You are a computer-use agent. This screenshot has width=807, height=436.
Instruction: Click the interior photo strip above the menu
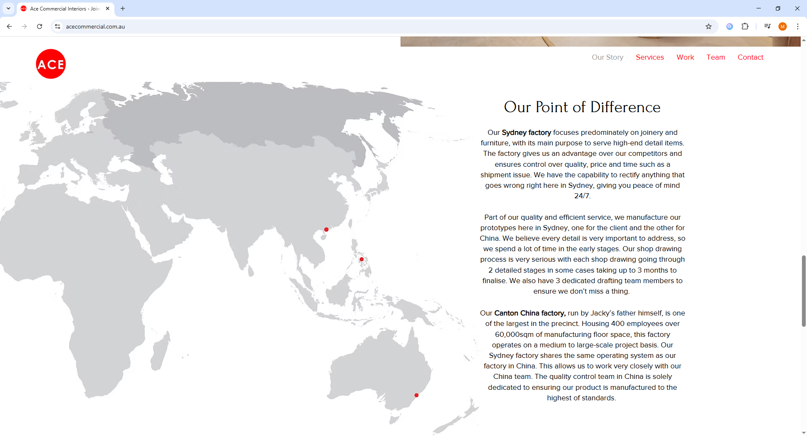(x=600, y=41)
